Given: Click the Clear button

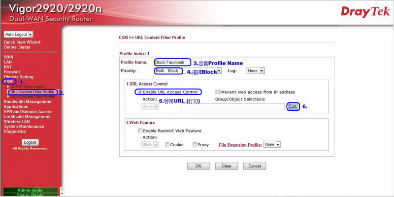Looking at the screenshot, I should 227,166.
